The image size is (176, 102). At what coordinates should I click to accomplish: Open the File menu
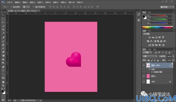(10, 2)
